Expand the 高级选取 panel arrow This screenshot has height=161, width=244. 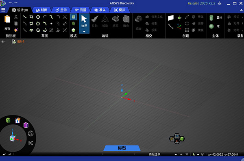click(176, 154)
